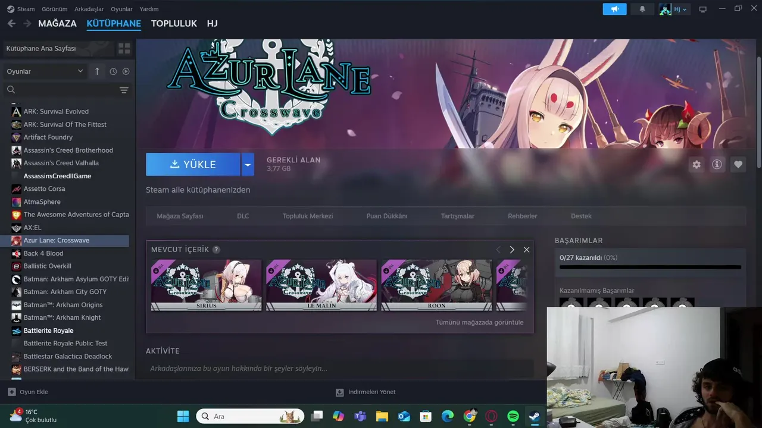Open Puan Dükkânı
762x428 pixels.
(387, 216)
